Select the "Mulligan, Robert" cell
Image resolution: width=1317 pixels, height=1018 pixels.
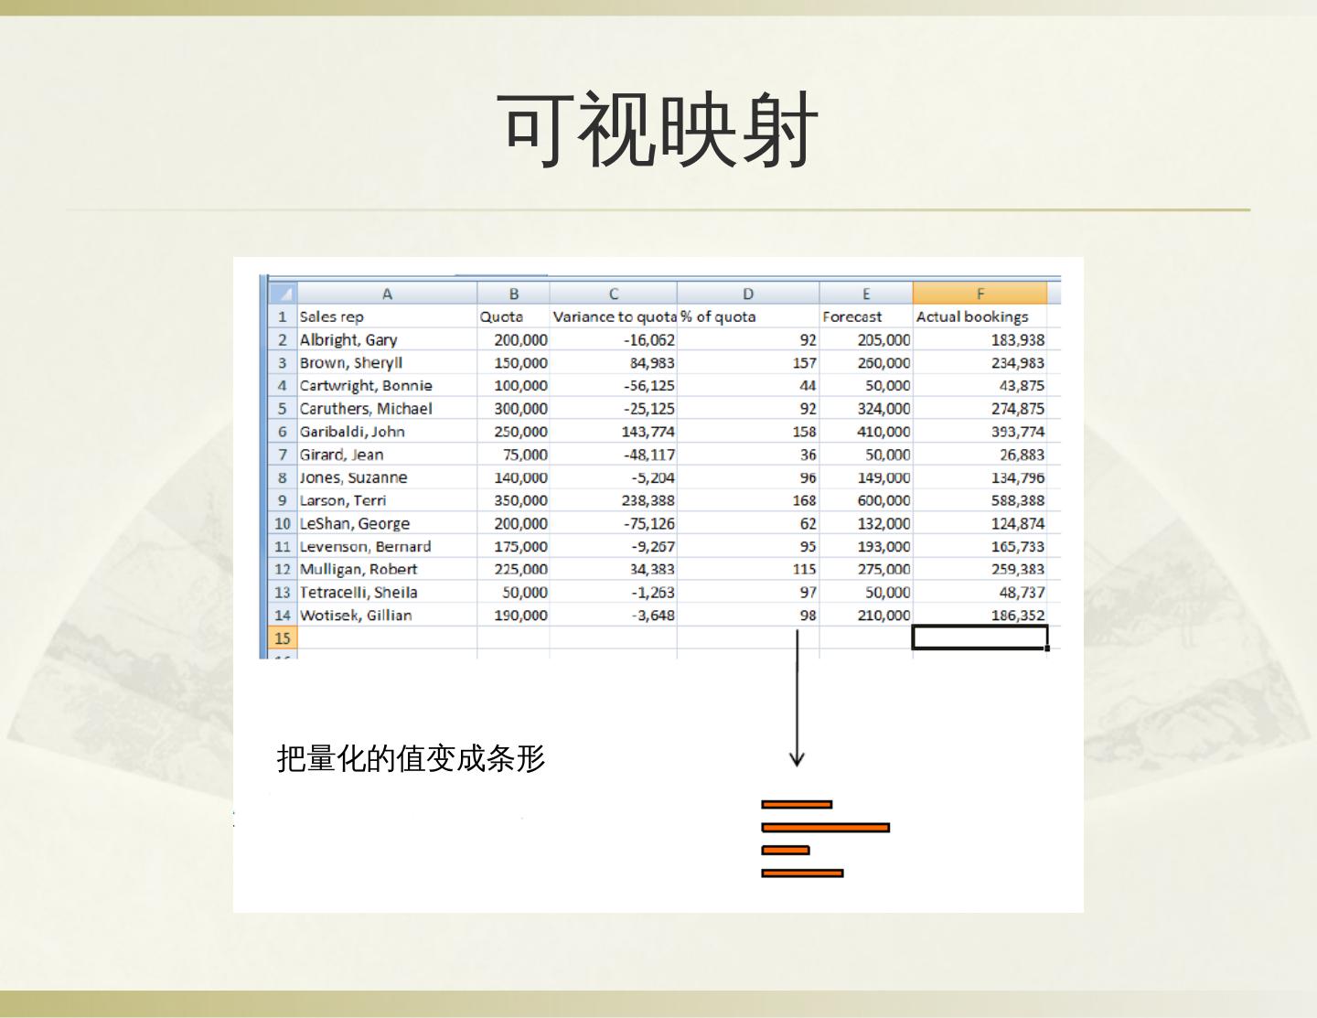coord(387,569)
